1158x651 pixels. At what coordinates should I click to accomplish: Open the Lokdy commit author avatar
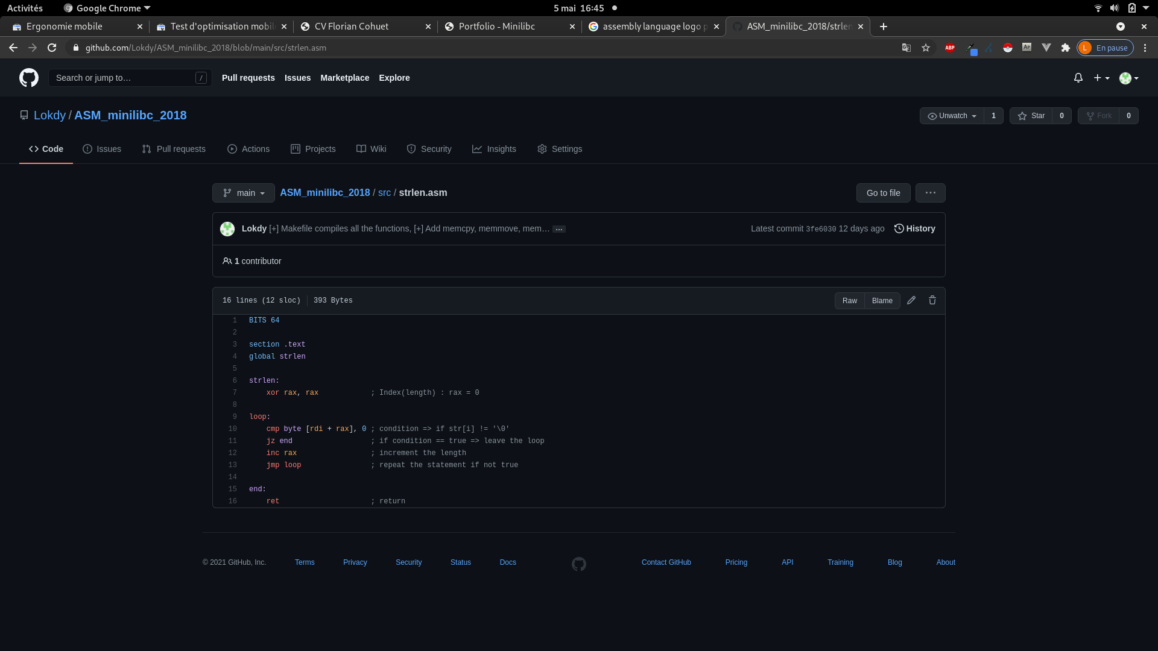pos(227,229)
